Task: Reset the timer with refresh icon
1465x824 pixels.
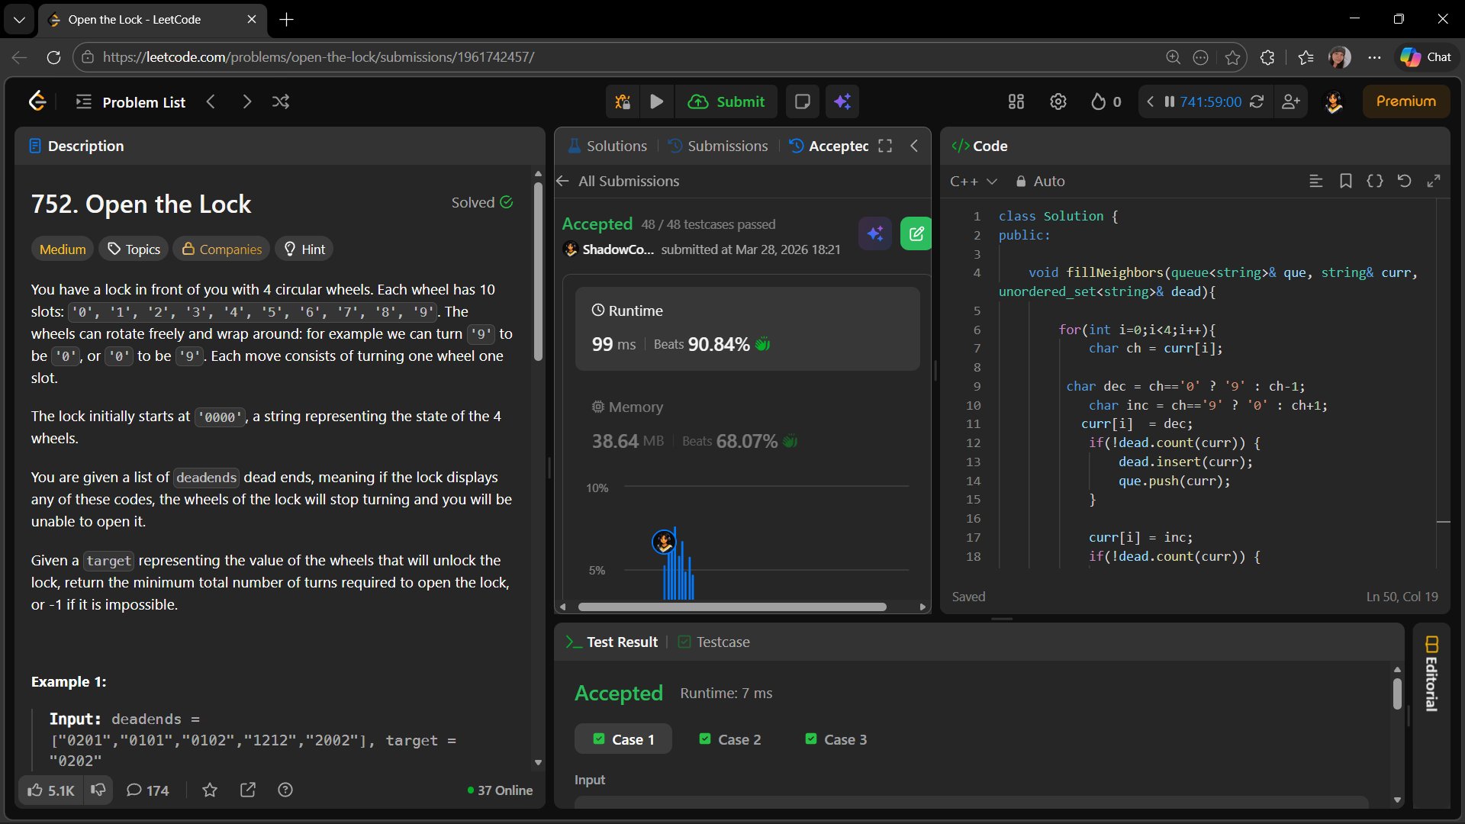Action: tap(1257, 101)
